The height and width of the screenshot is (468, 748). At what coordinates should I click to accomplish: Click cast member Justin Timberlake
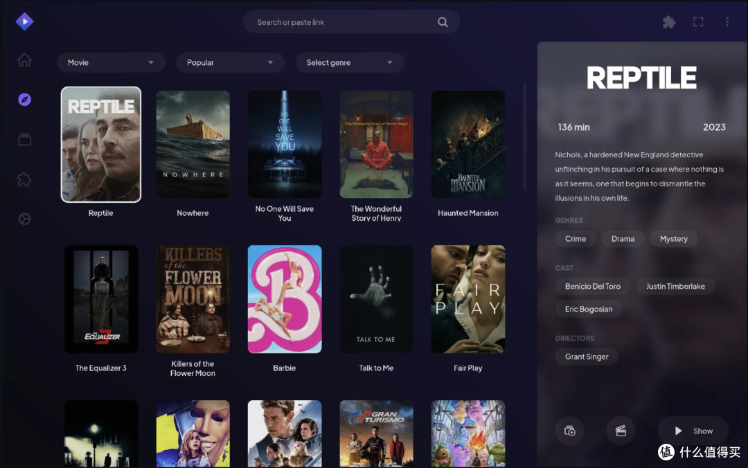675,286
